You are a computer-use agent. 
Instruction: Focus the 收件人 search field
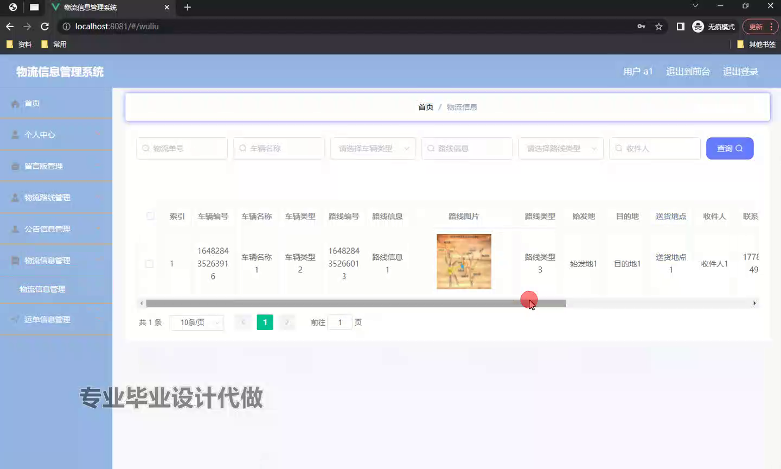click(x=655, y=148)
